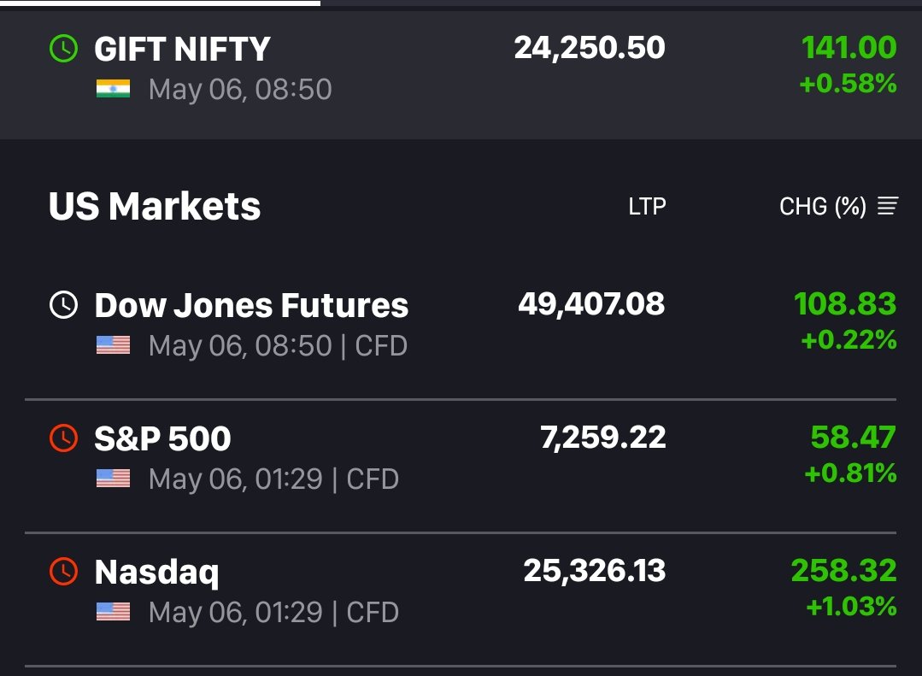Click the Nasdaq +1.03% change value
922x676 pixels.
(851, 606)
